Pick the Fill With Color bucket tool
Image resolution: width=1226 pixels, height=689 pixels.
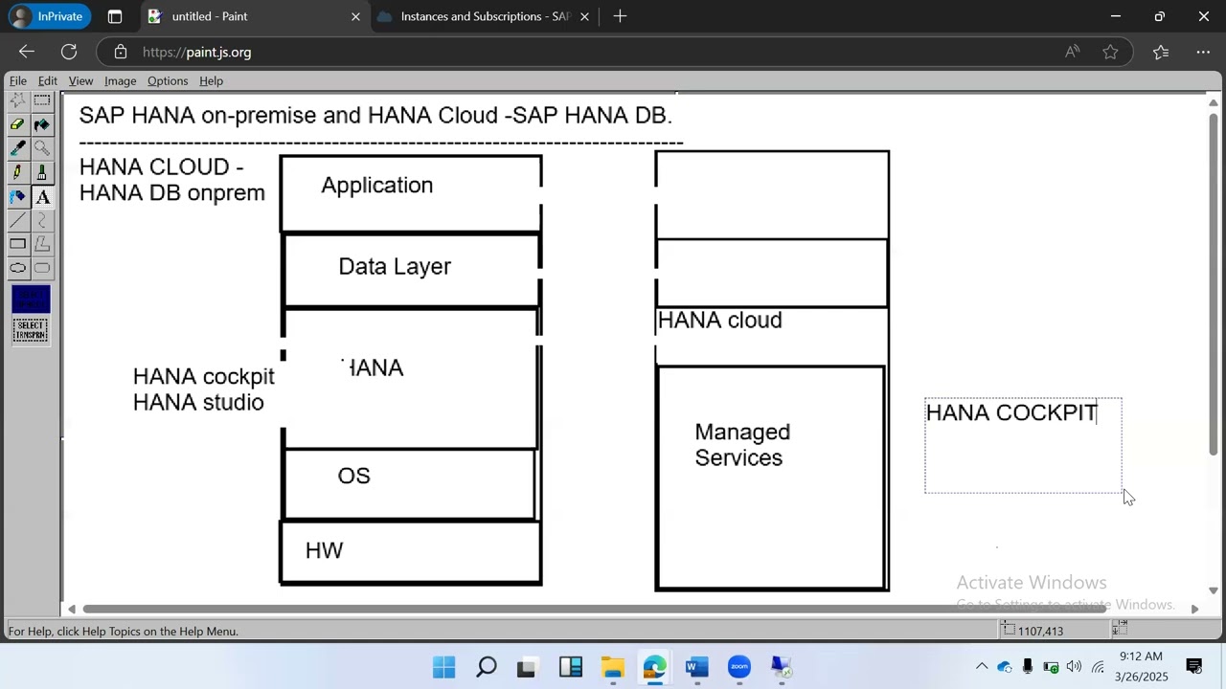point(42,124)
